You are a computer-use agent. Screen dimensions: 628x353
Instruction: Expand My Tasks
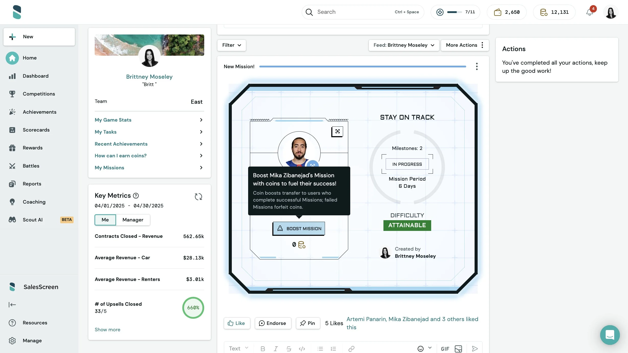(x=149, y=132)
